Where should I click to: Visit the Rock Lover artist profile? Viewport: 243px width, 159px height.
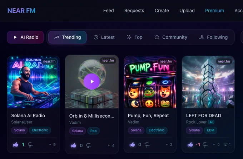coord(196,122)
